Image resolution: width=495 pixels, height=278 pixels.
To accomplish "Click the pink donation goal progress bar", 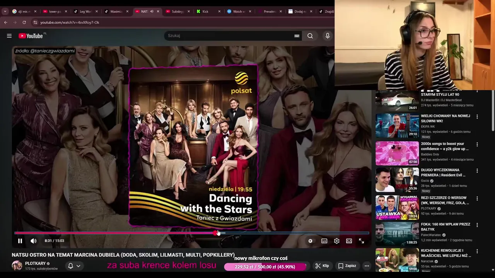I will (265, 267).
